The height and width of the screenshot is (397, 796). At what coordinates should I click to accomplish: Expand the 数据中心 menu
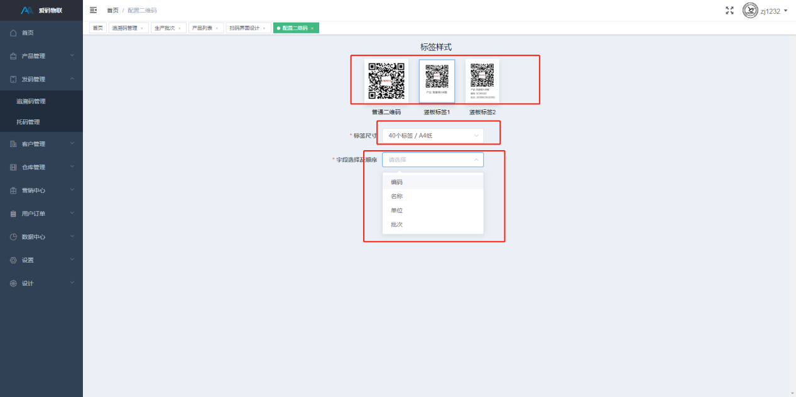click(x=72, y=237)
